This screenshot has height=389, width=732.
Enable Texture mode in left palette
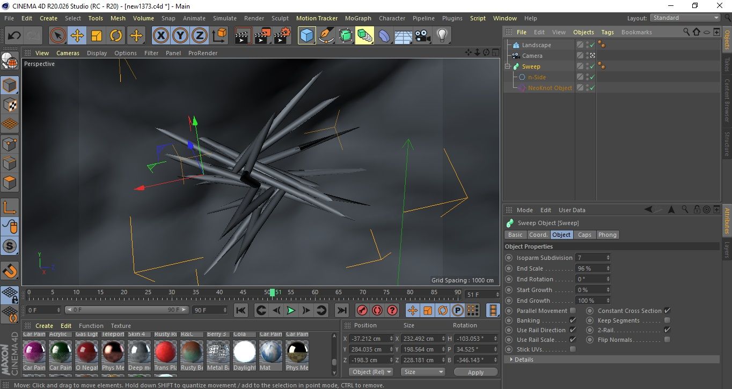pyautogui.click(x=10, y=104)
